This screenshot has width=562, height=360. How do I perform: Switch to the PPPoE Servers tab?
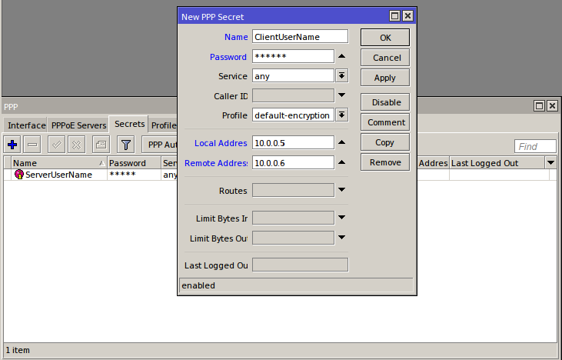[x=78, y=125]
